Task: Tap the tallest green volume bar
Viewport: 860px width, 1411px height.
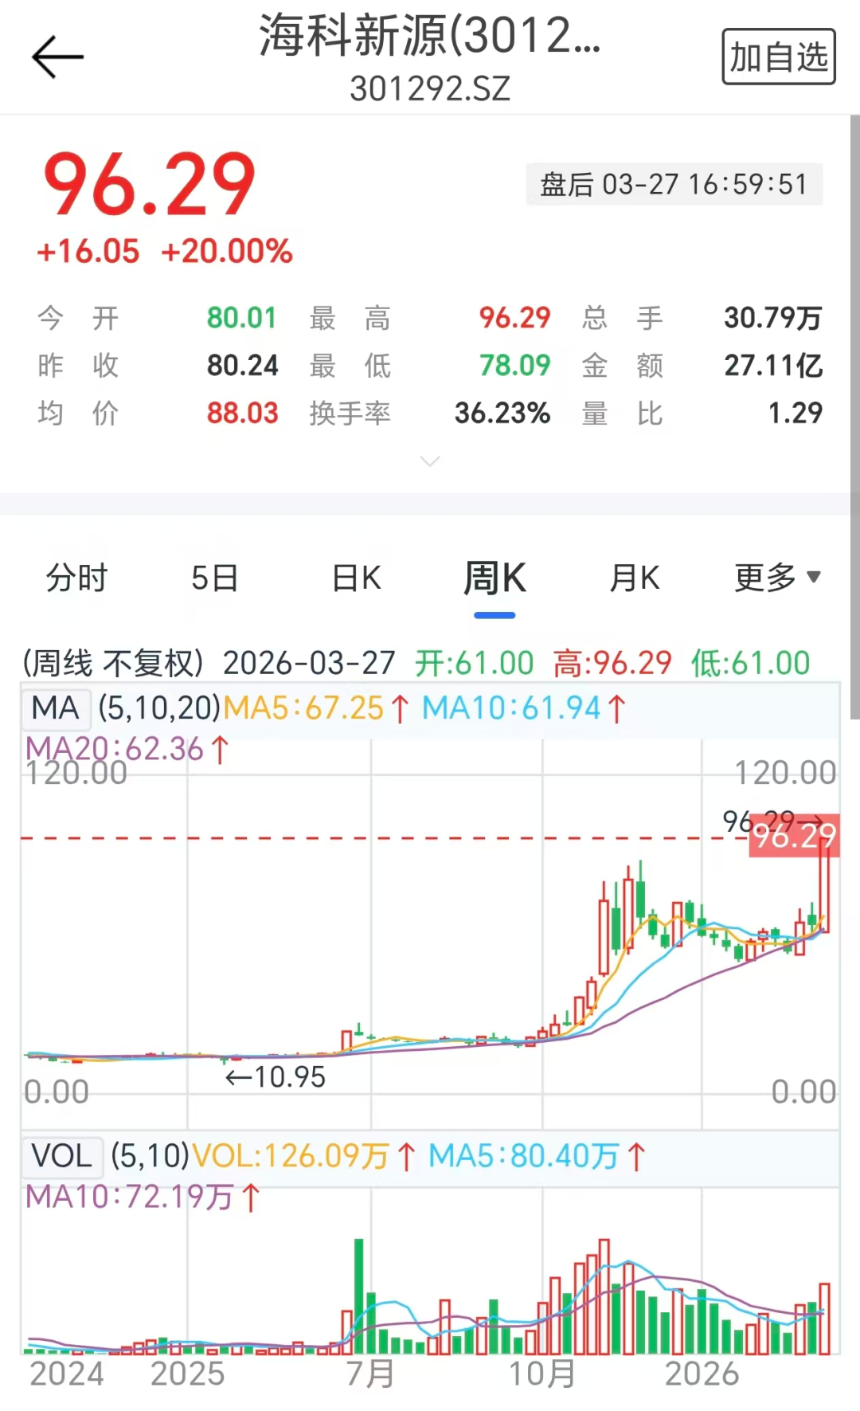Action: (x=359, y=1295)
